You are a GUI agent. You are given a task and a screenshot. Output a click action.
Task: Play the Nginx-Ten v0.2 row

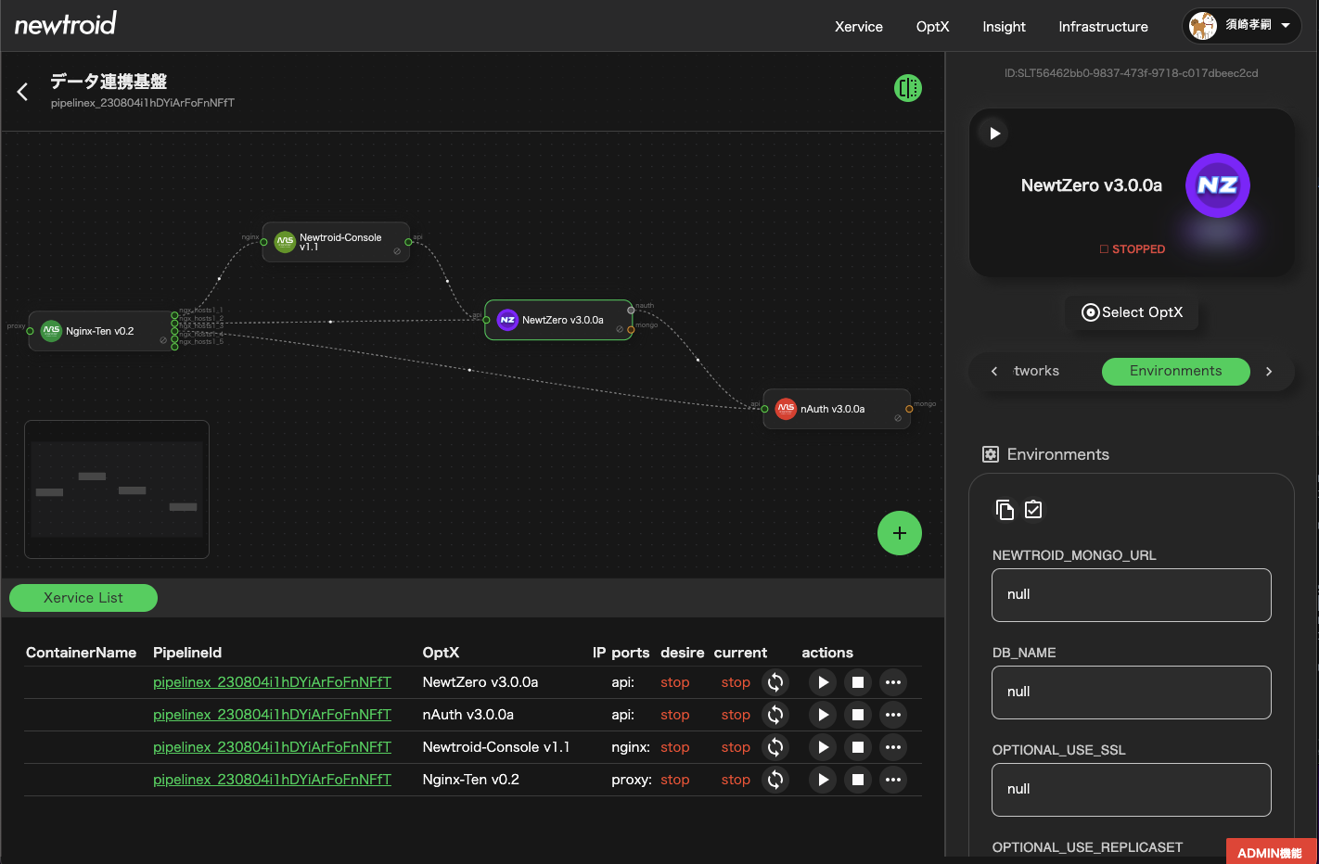coord(823,780)
